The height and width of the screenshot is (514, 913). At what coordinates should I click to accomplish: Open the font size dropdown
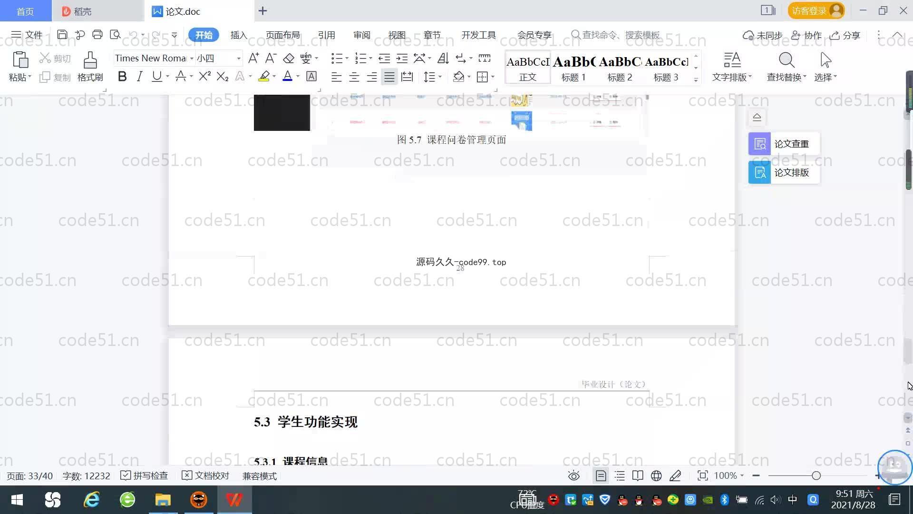pyautogui.click(x=239, y=58)
